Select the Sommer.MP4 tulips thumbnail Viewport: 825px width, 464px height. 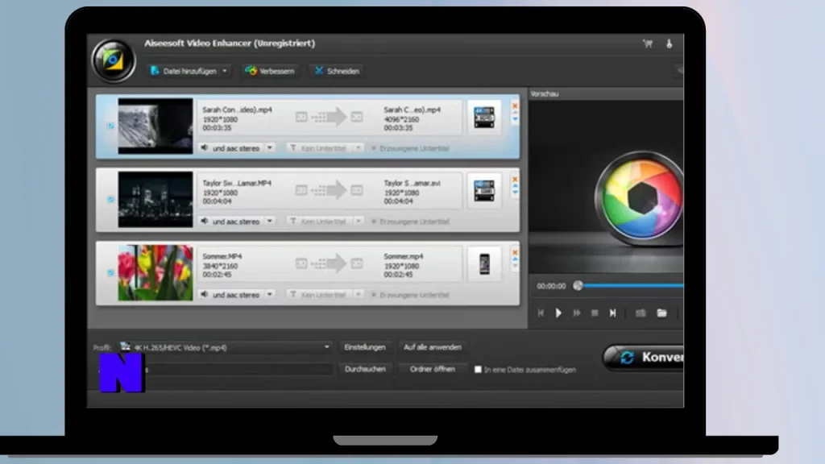tap(155, 272)
